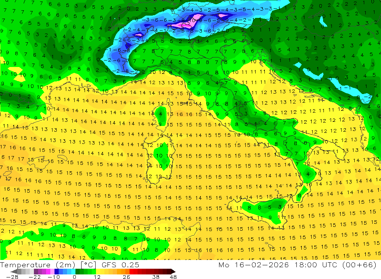Click the '48' color scale label
Screen dimensions: 381x279
[173, 277]
